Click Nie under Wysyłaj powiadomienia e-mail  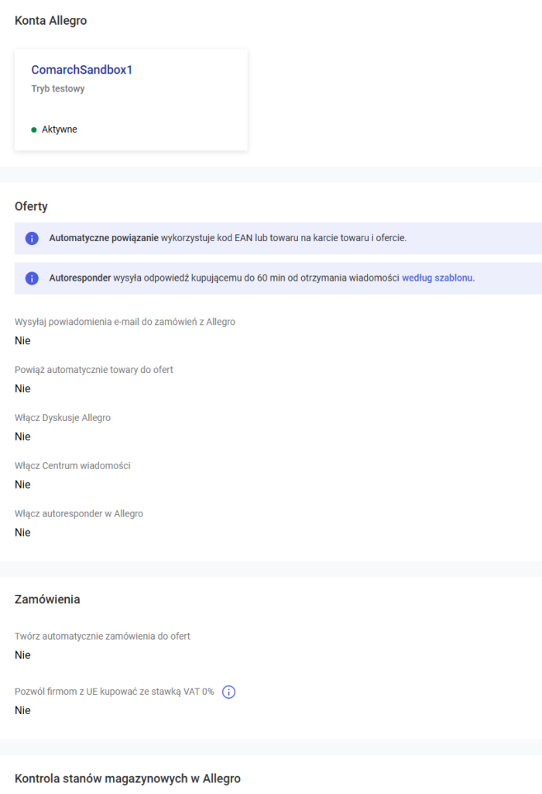(x=22, y=341)
